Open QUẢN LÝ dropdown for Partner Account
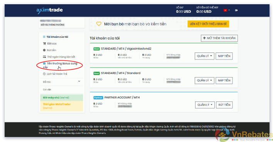 coord(205,105)
